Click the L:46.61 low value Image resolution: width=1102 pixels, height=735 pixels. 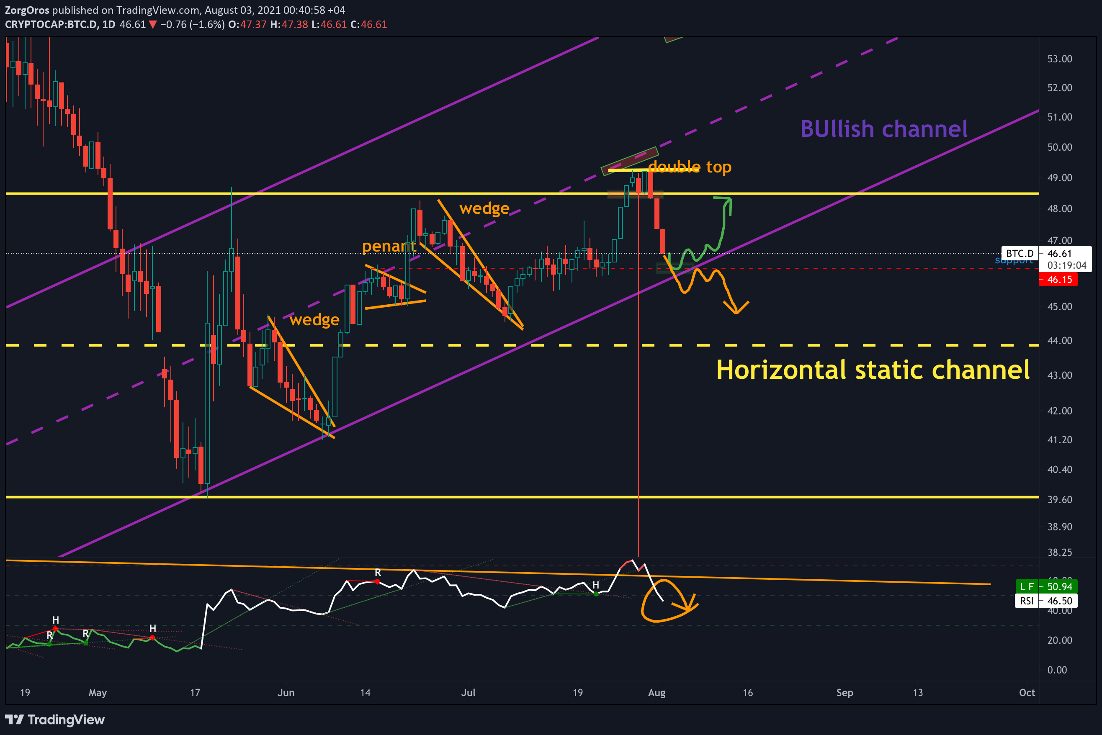[329, 24]
